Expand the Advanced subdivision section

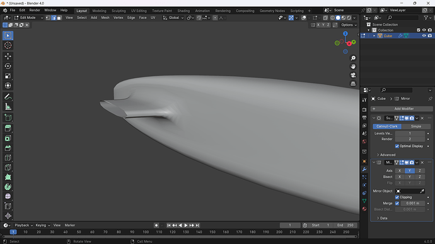386,155
